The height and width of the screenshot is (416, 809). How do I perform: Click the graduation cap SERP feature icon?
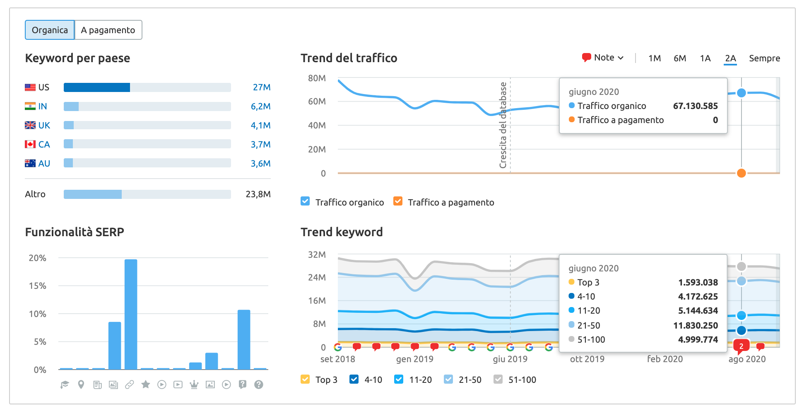(x=65, y=385)
